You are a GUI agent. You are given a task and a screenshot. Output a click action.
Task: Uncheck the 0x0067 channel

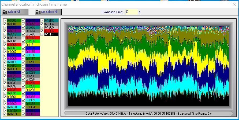point(5,51)
